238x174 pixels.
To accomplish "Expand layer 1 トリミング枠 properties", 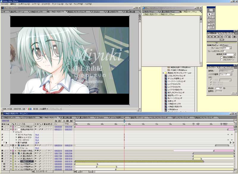I will point(11,127).
